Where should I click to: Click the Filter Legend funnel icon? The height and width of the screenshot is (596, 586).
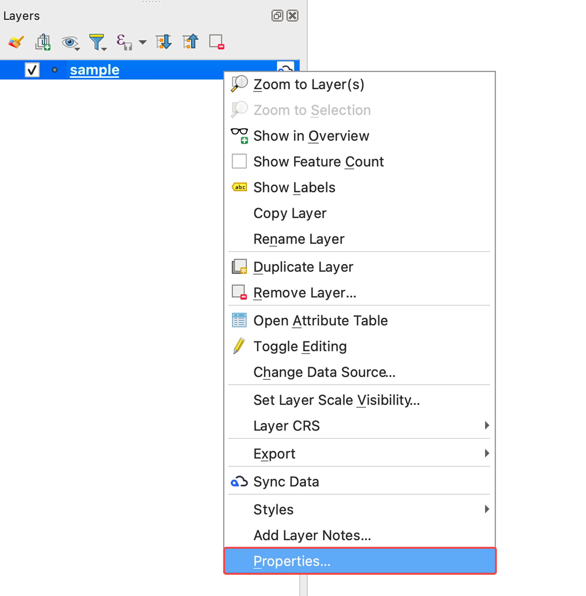tap(97, 42)
